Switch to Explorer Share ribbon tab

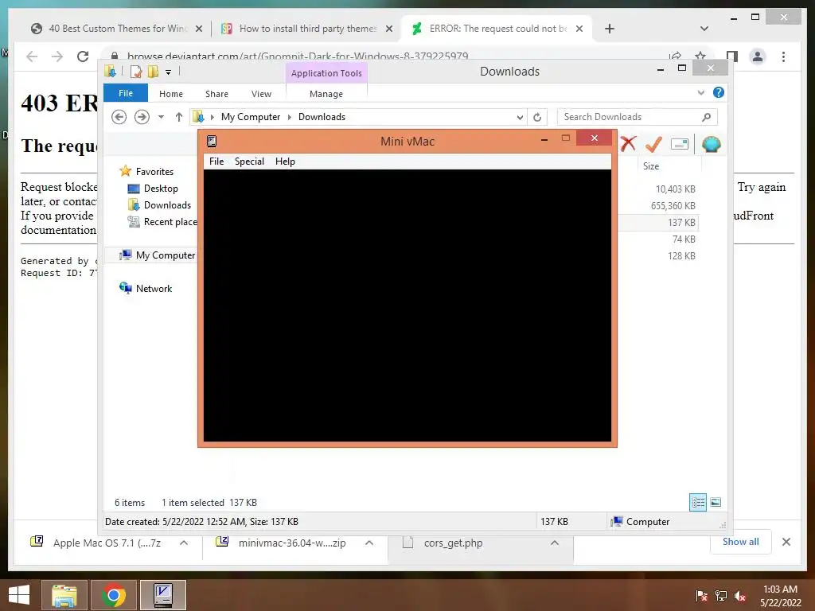(x=216, y=94)
